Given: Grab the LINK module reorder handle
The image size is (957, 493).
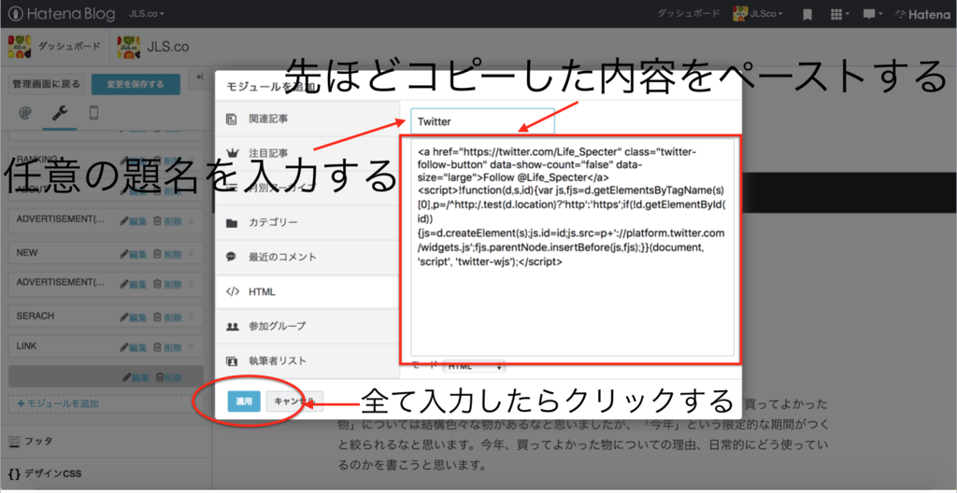Looking at the screenshot, I should [x=192, y=346].
